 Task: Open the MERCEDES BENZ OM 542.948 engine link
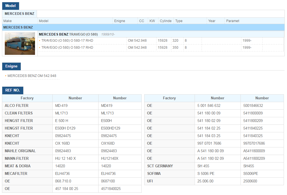[x=32, y=76]
